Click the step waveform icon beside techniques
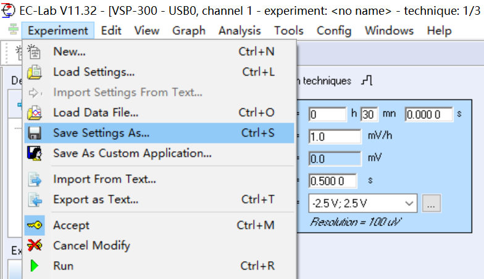 pyautogui.click(x=367, y=81)
